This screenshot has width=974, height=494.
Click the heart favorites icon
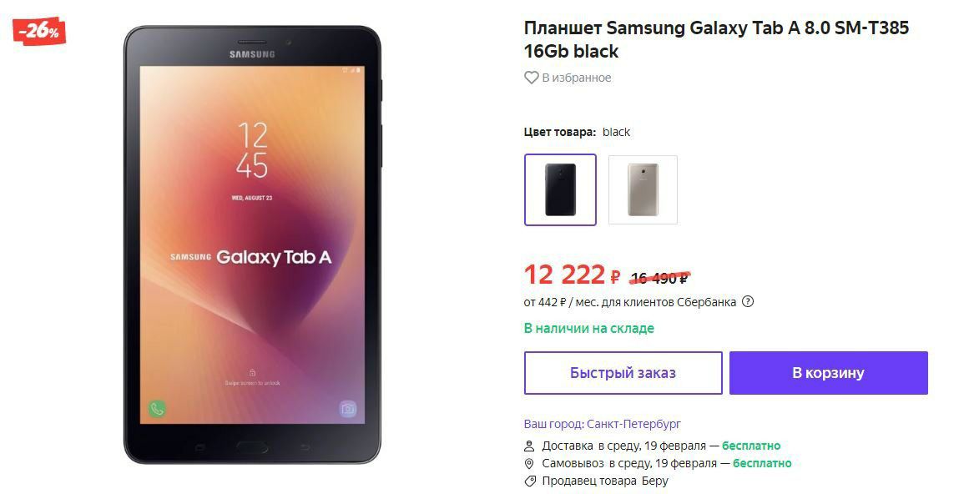point(531,78)
